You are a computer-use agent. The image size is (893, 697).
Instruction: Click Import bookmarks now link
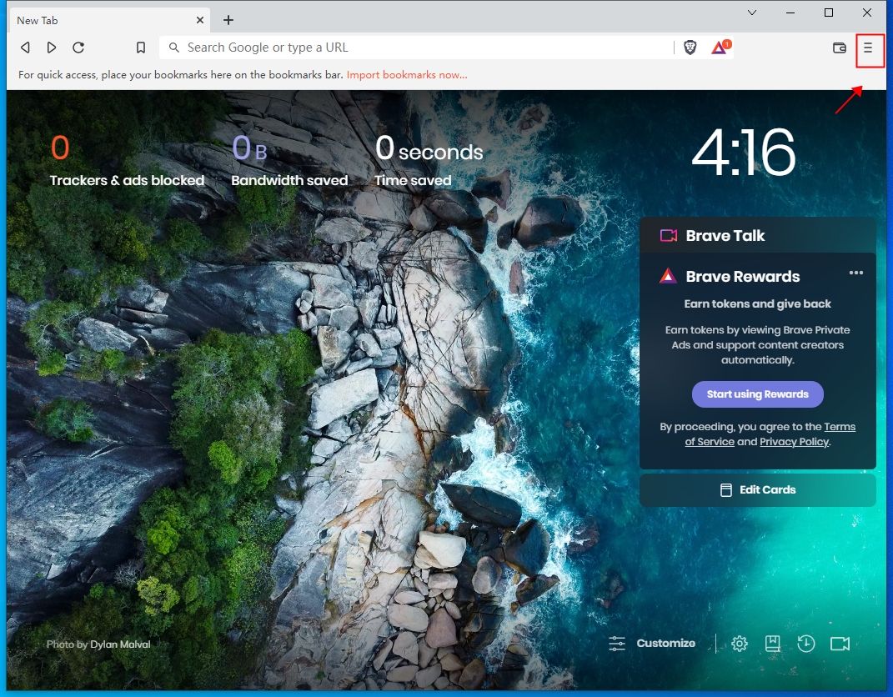pos(407,75)
